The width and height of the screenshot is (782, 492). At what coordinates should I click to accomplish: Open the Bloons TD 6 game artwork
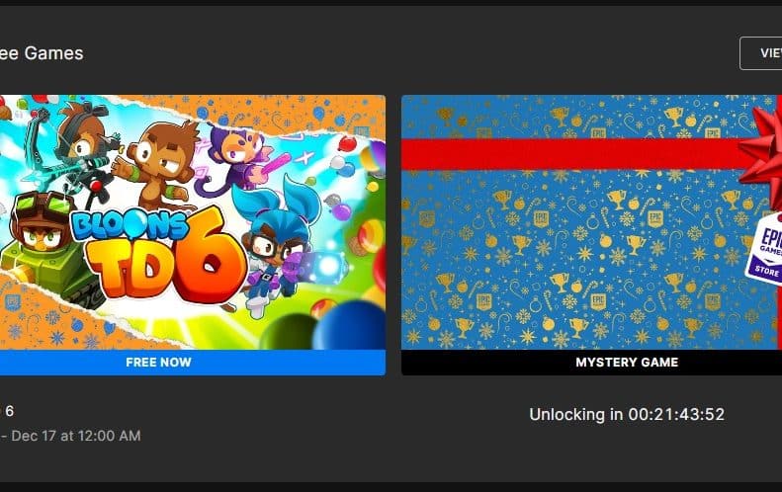pos(193,222)
